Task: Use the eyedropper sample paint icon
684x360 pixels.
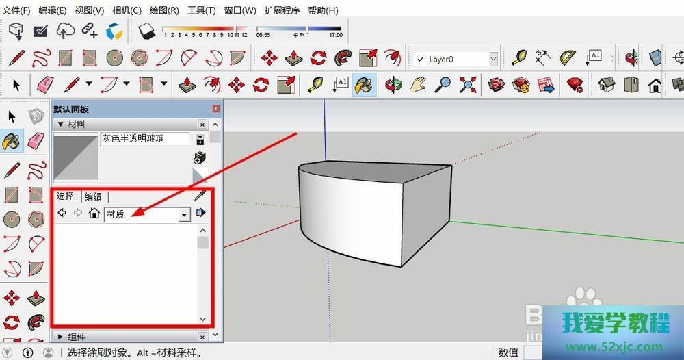Action: coord(200,196)
